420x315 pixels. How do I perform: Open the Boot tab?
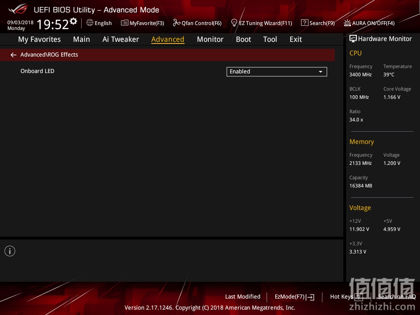(x=243, y=39)
